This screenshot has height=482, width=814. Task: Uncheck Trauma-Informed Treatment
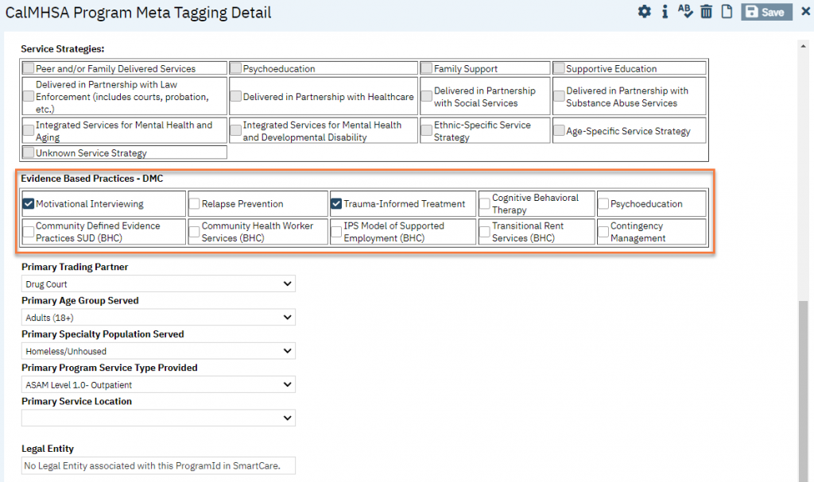336,203
